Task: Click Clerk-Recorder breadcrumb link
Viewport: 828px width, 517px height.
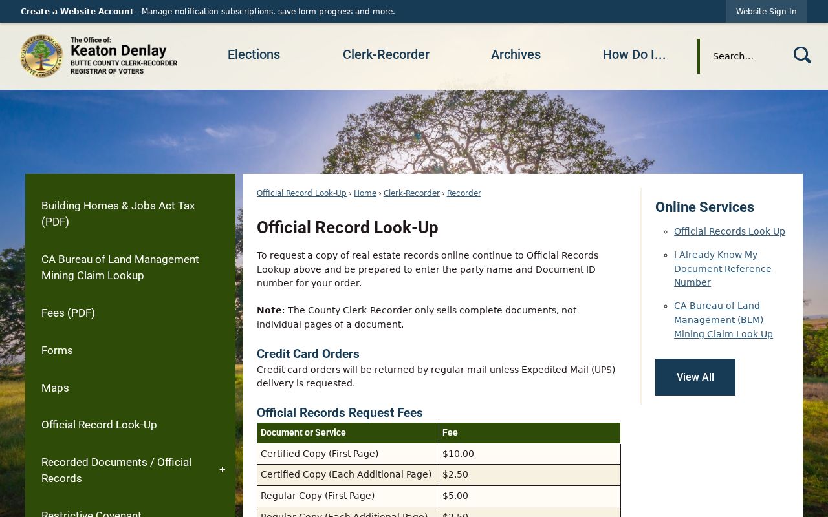Action: pos(411,193)
